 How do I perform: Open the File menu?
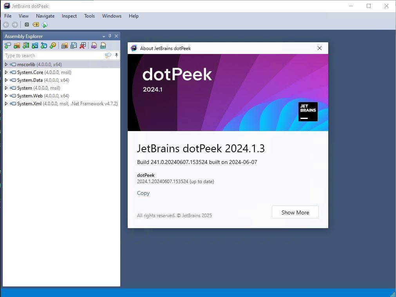[x=8, y=16]
